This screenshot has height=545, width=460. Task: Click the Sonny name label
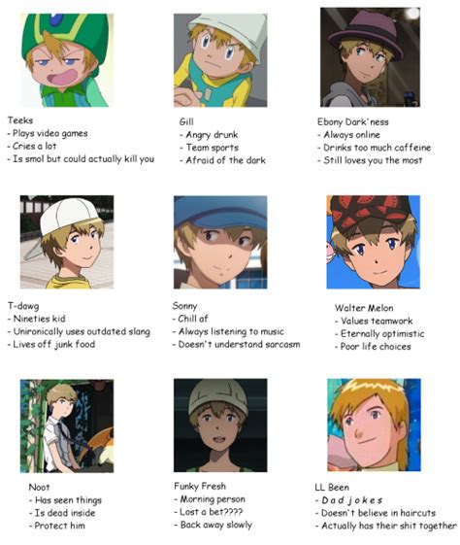click(184, 306)
